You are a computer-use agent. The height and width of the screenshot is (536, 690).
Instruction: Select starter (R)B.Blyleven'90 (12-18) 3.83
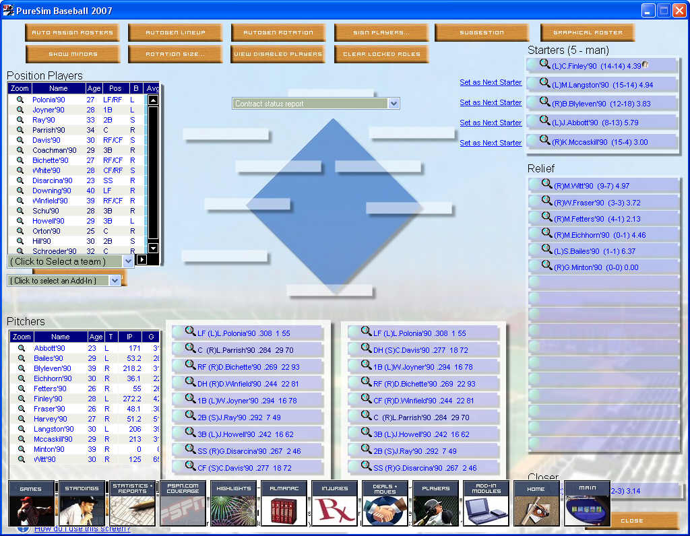602,103
